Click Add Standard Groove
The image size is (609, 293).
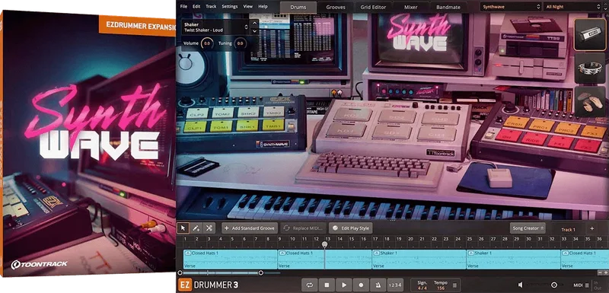pos(250,228)
